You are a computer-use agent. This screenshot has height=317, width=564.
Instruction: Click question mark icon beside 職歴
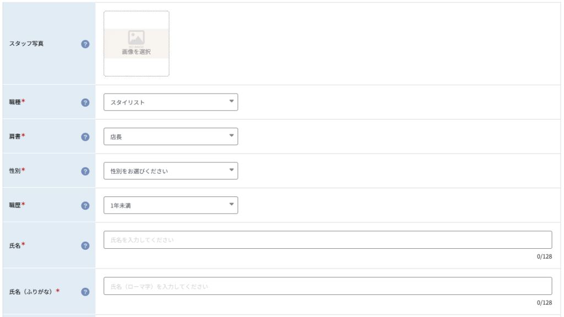85,206
